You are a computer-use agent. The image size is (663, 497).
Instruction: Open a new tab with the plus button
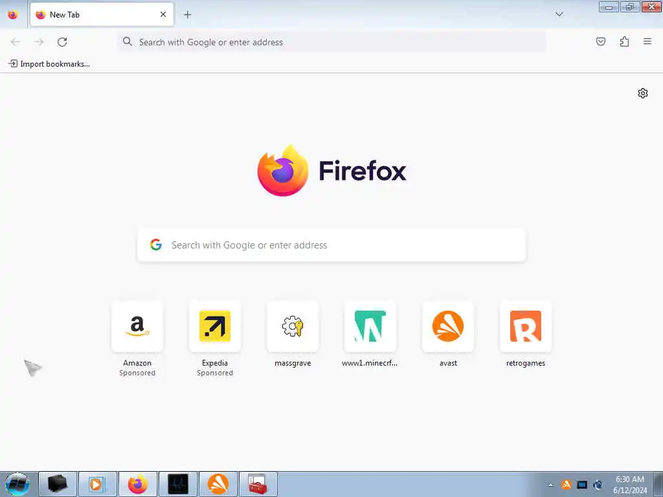click(x=187, y=15)
